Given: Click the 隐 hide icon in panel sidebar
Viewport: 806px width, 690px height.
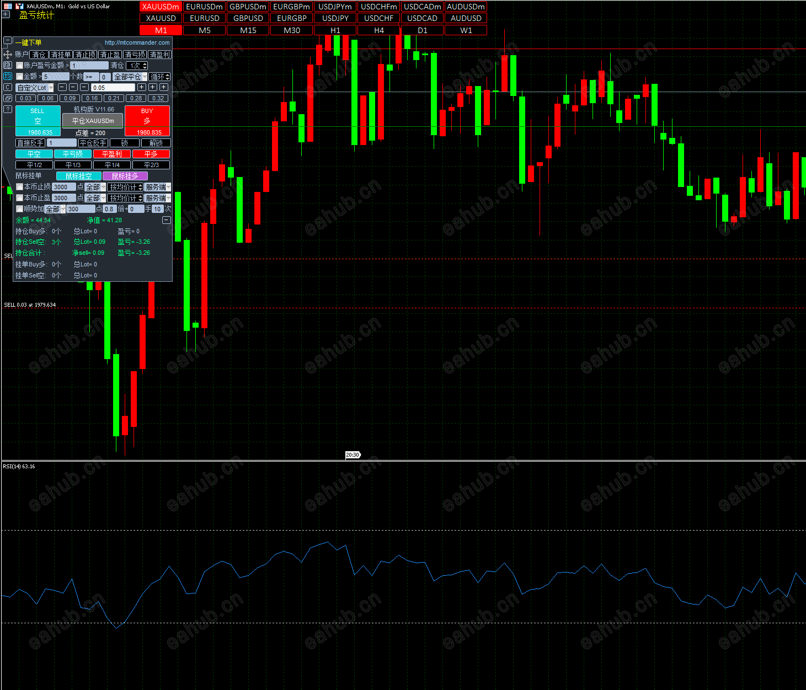Looking at the screenshot, I should pyautogui.click(x=8, y=65).
